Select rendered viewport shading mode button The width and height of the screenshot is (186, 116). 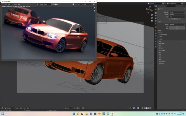150,108
